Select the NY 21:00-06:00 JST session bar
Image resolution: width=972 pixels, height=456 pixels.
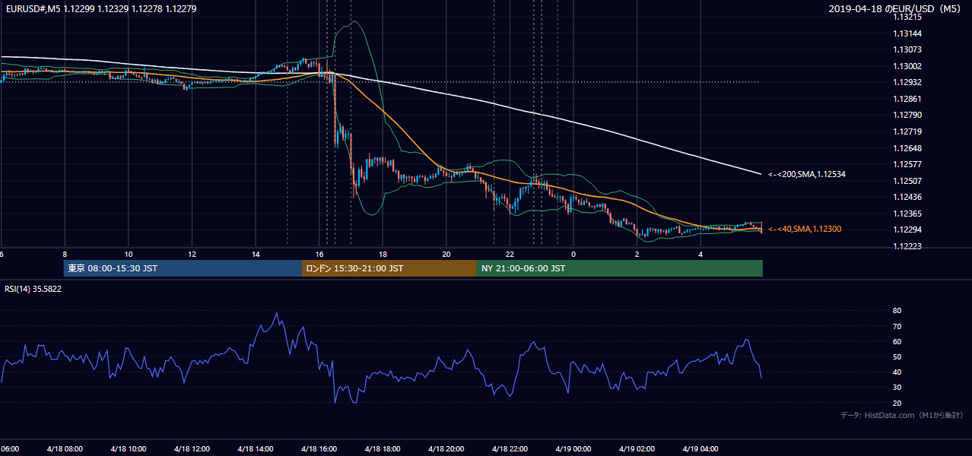click(x=619, y=268)
